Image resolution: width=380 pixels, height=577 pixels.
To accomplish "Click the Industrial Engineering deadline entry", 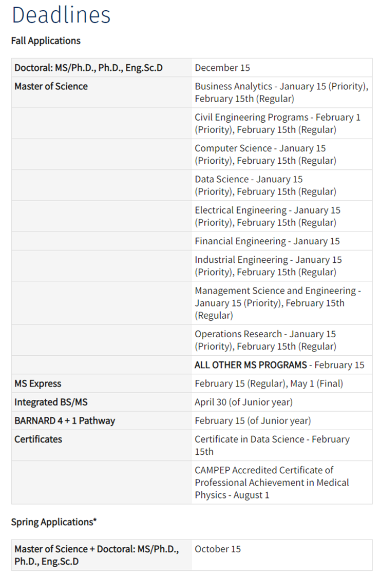I will click(x=268, y=266).
